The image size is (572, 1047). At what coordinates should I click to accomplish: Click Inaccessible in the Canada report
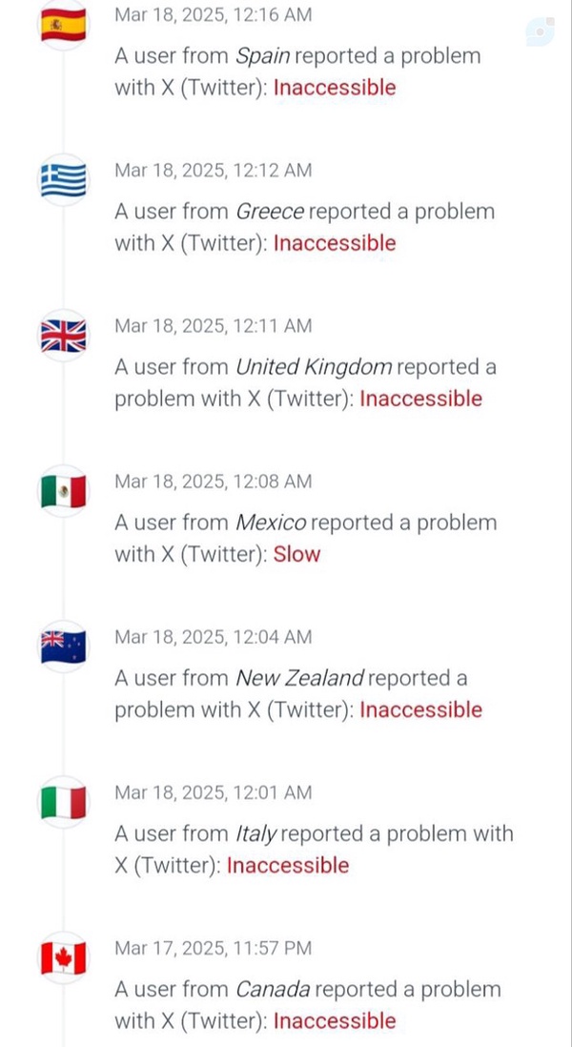point(335,1021)
